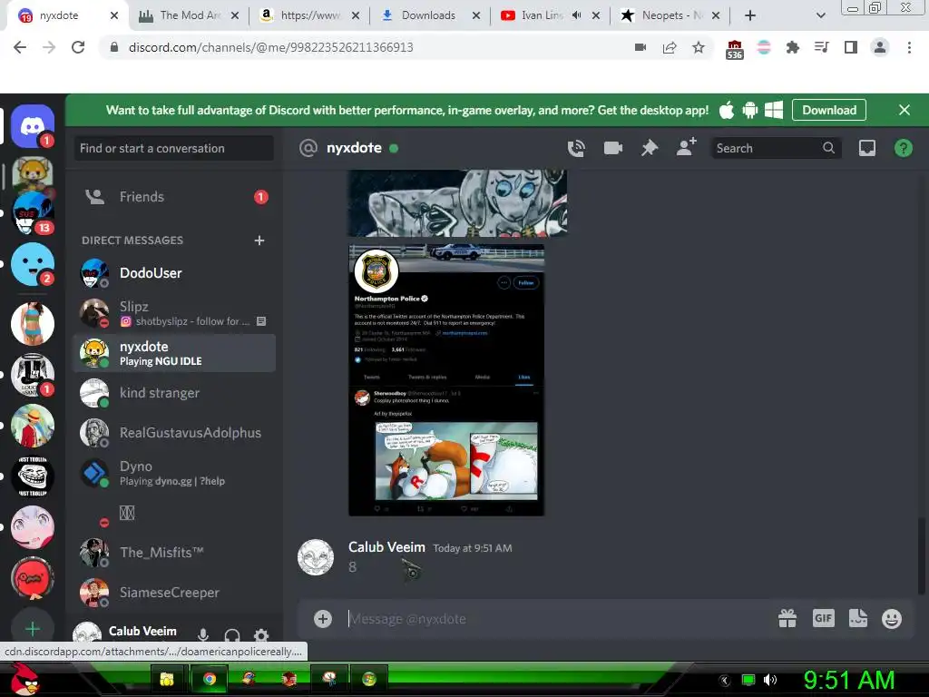This screenshot has height=697, width=929.
Task: Switch to the Amazon browser tab
Action: pos(310,15)
